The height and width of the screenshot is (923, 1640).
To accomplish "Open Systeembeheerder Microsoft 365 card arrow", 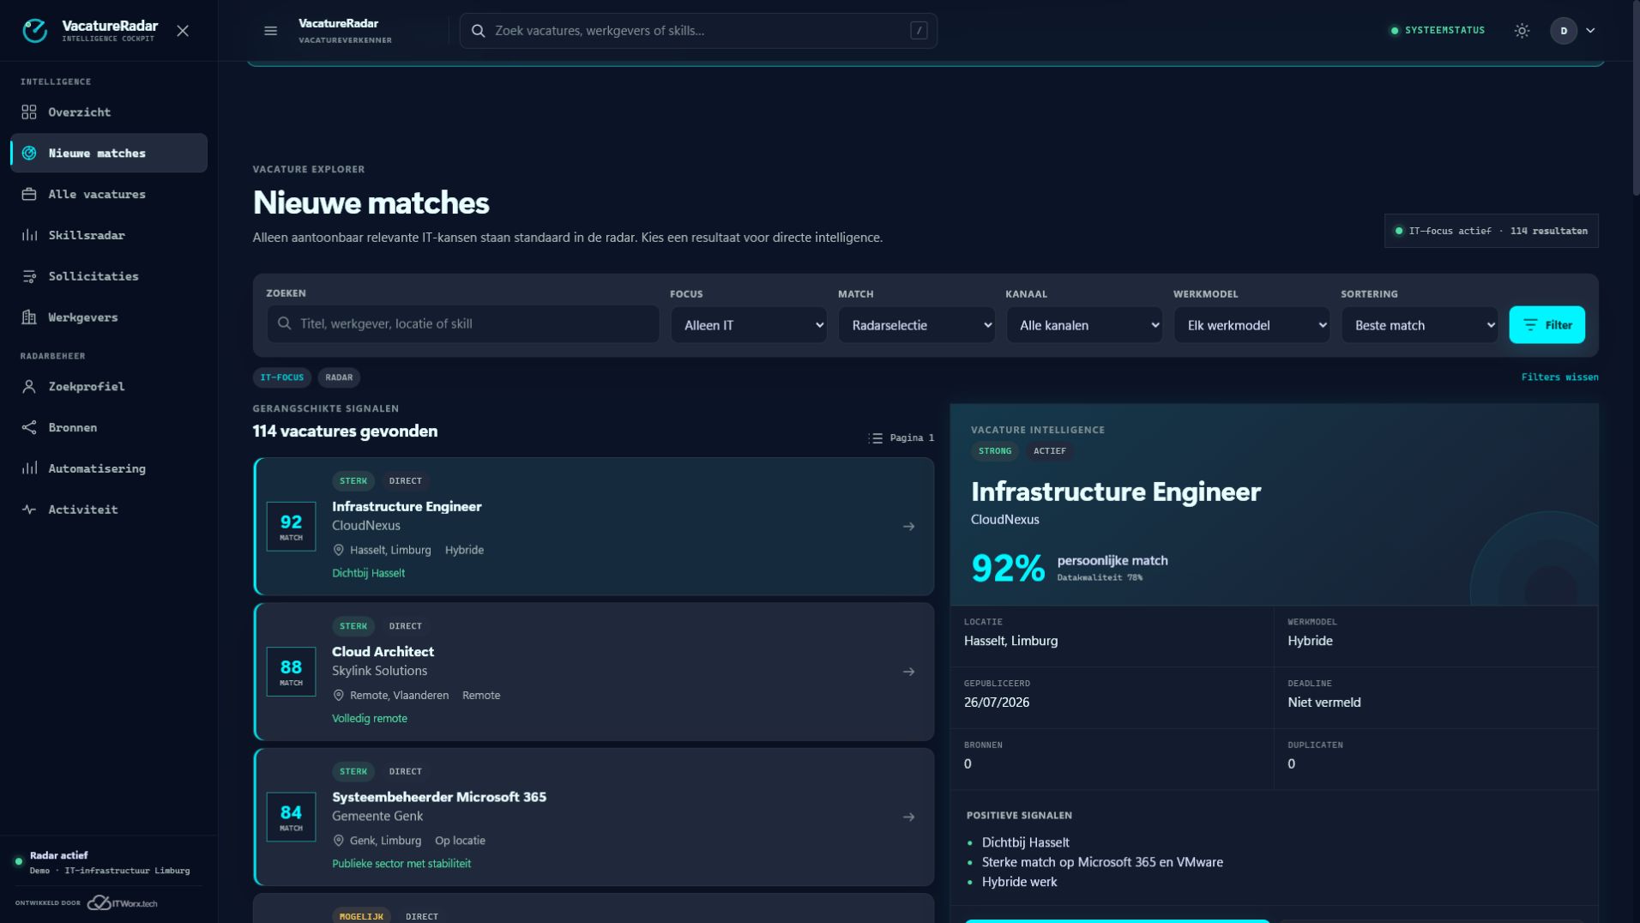I will 908,817.
